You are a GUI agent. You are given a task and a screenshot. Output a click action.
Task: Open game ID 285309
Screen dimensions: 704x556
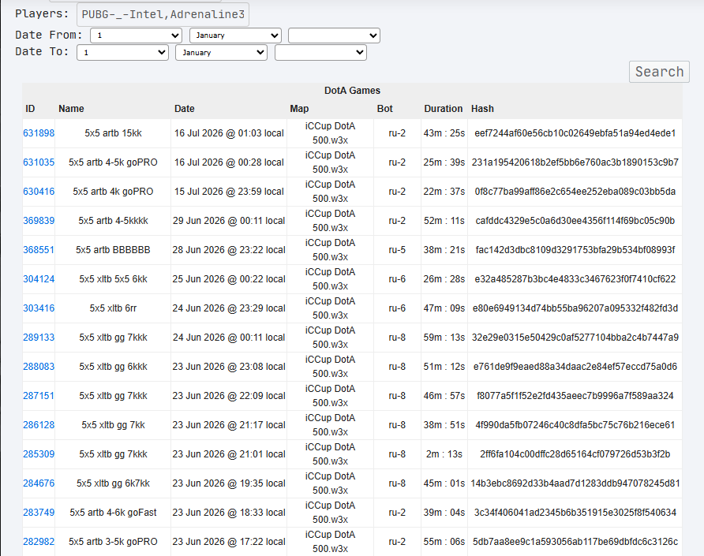(39, 454)
